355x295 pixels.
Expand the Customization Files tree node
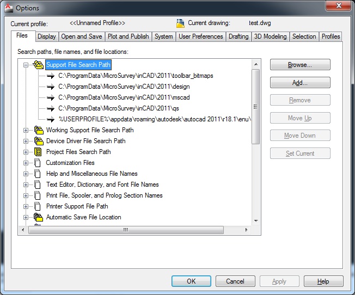click(x=26, y=163)
